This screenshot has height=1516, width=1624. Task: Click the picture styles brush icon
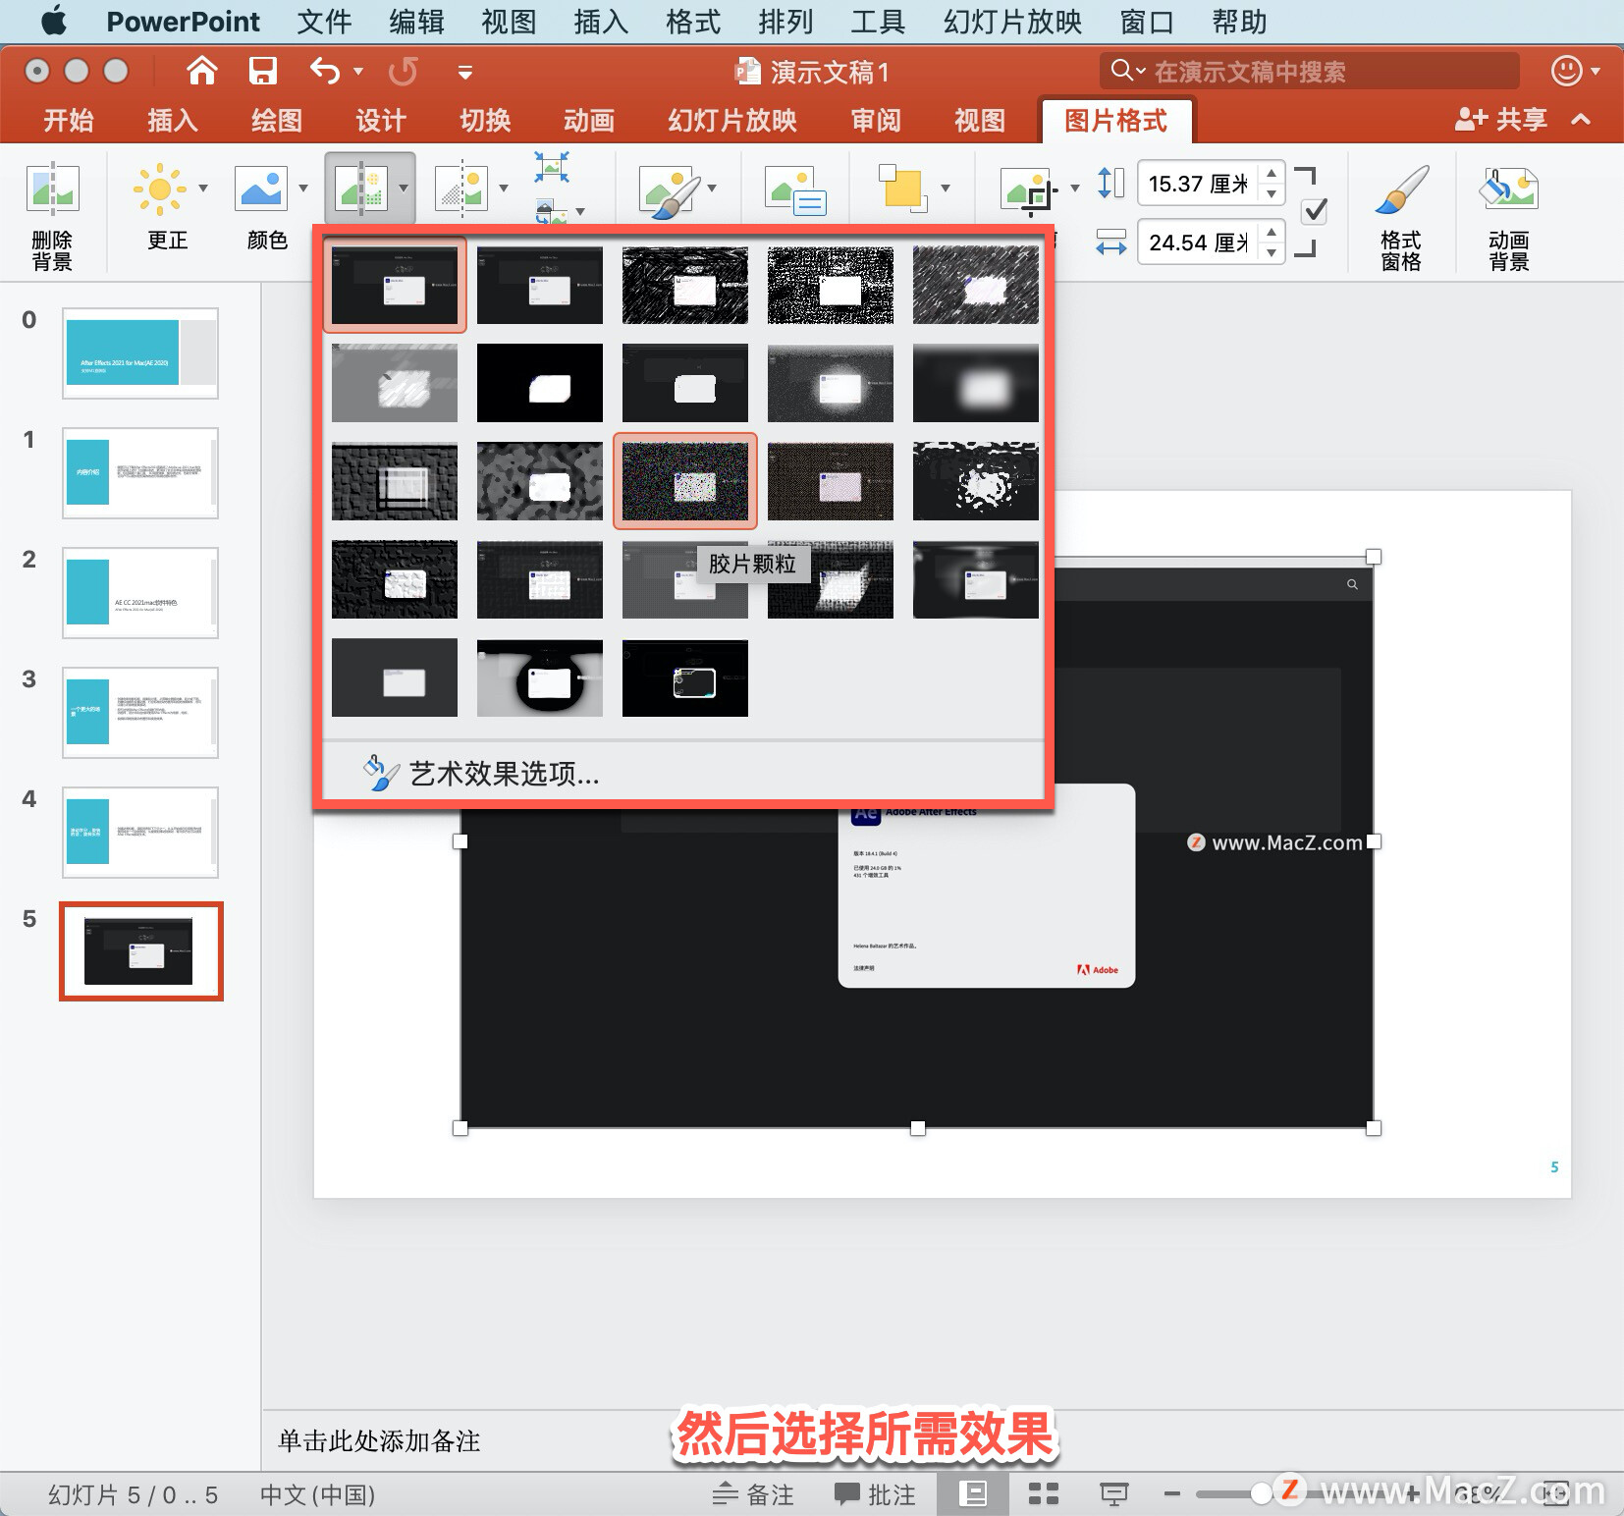pos(670,191)
